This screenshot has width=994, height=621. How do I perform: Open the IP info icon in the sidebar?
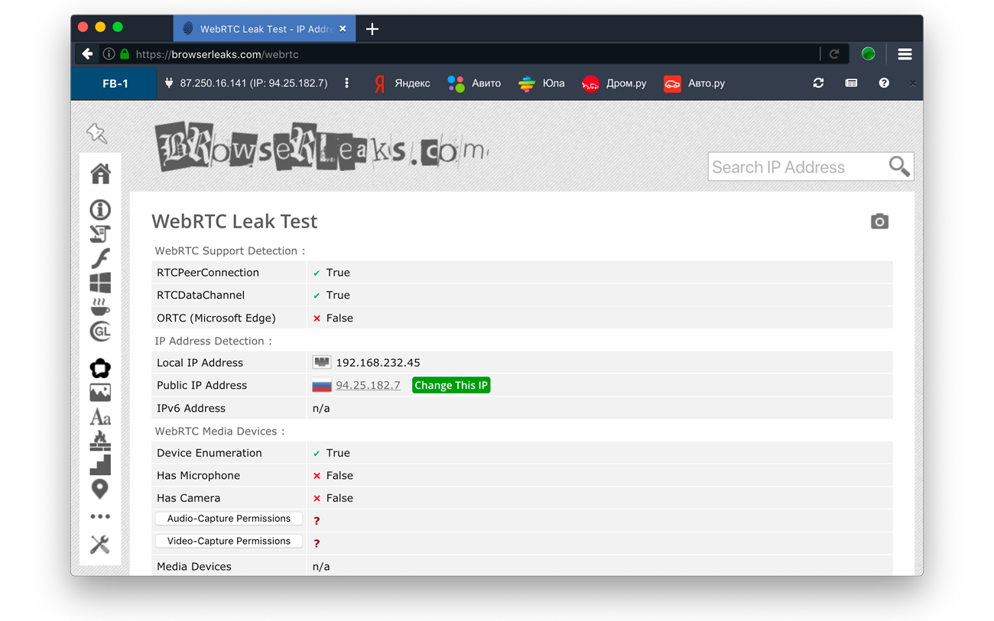pos(100,209)
